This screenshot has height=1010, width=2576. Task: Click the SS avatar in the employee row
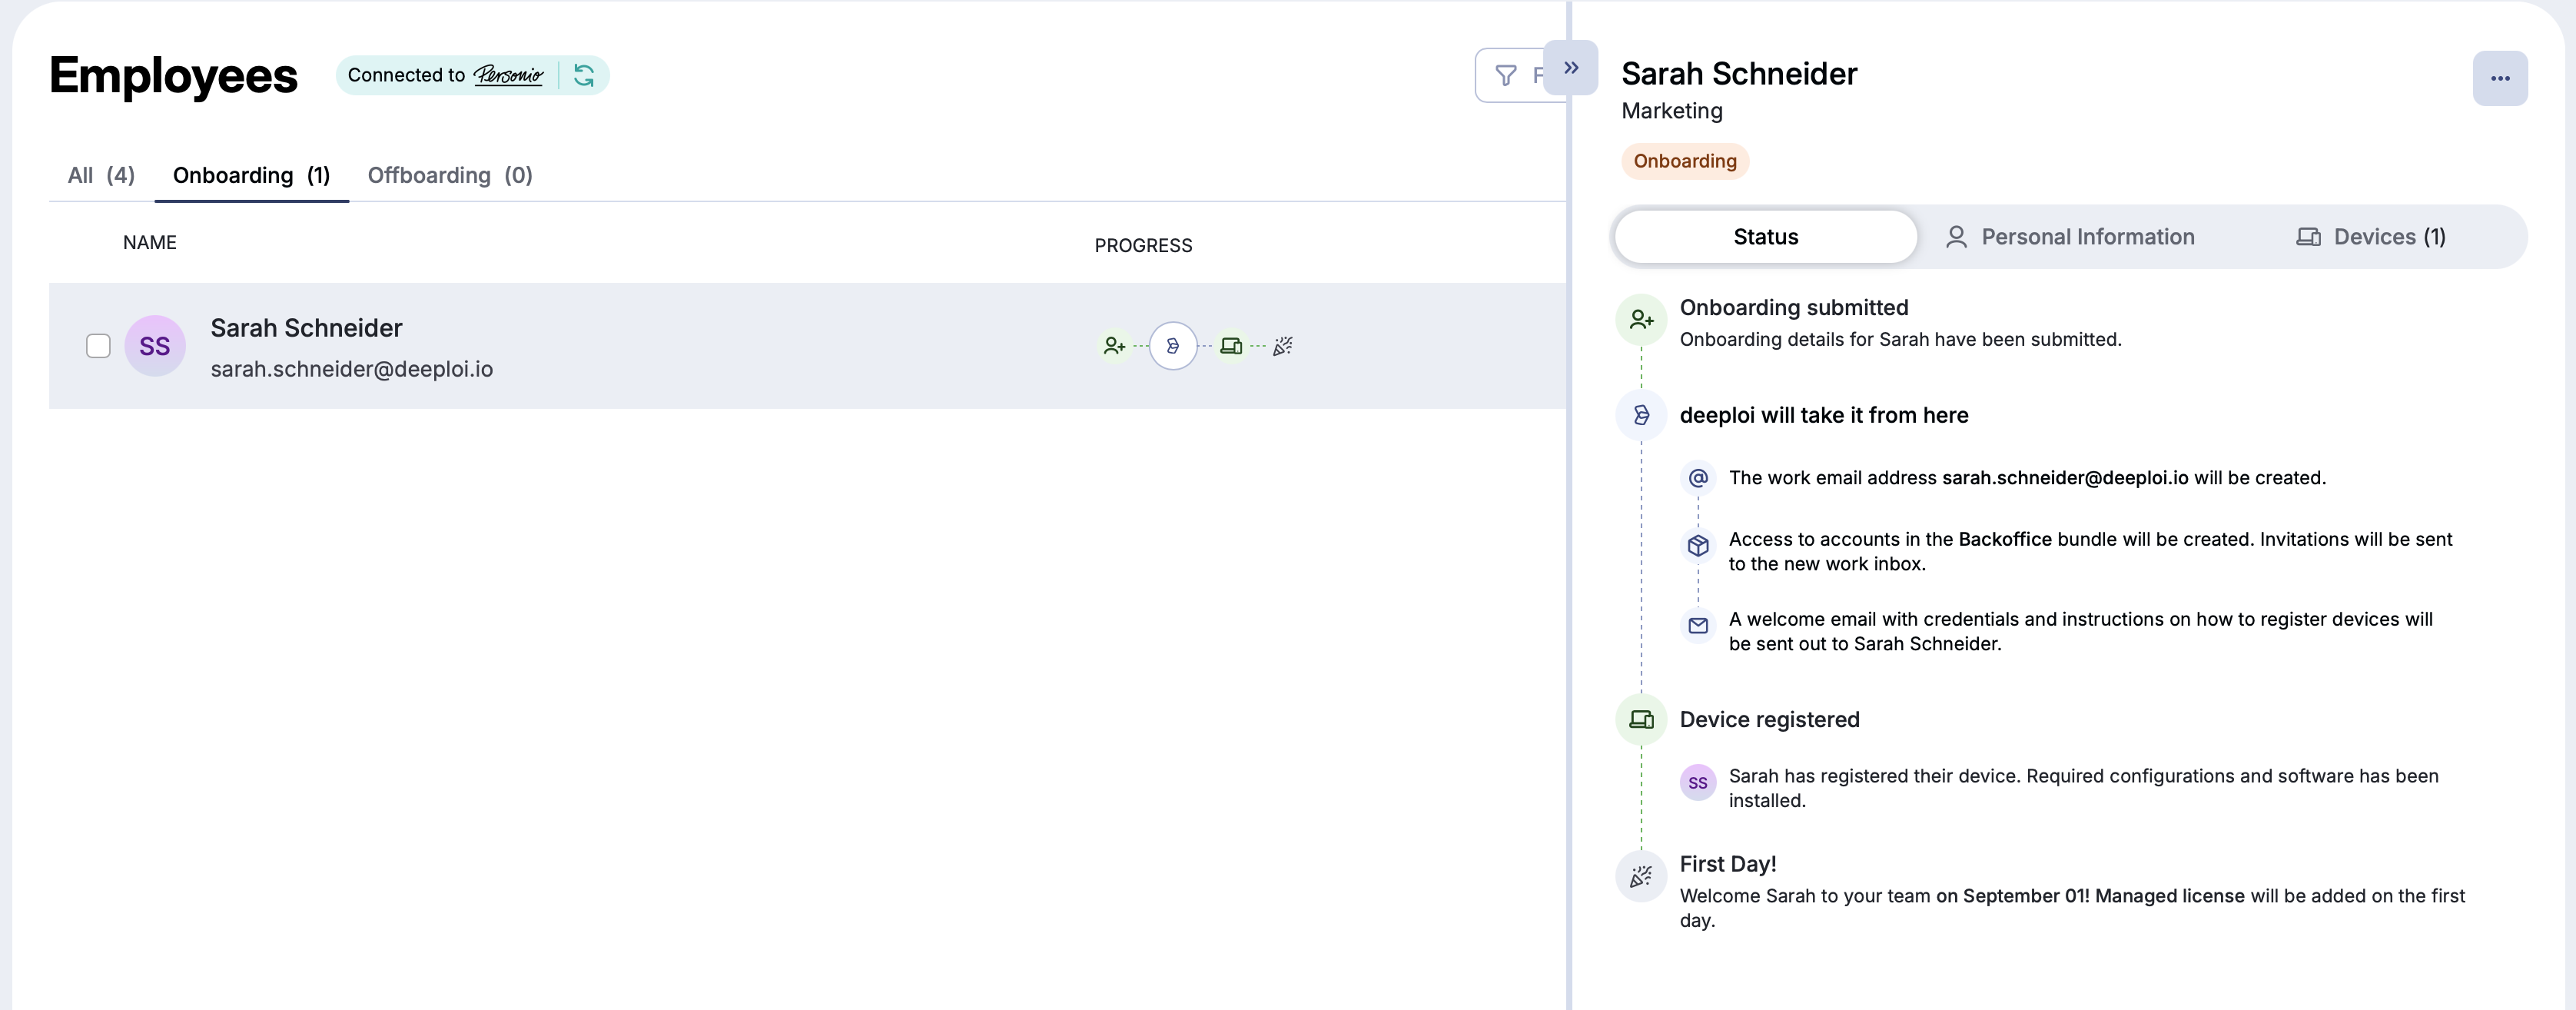click(155, 346)
